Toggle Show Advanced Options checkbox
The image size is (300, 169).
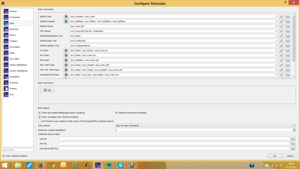(x=4, y=156)
